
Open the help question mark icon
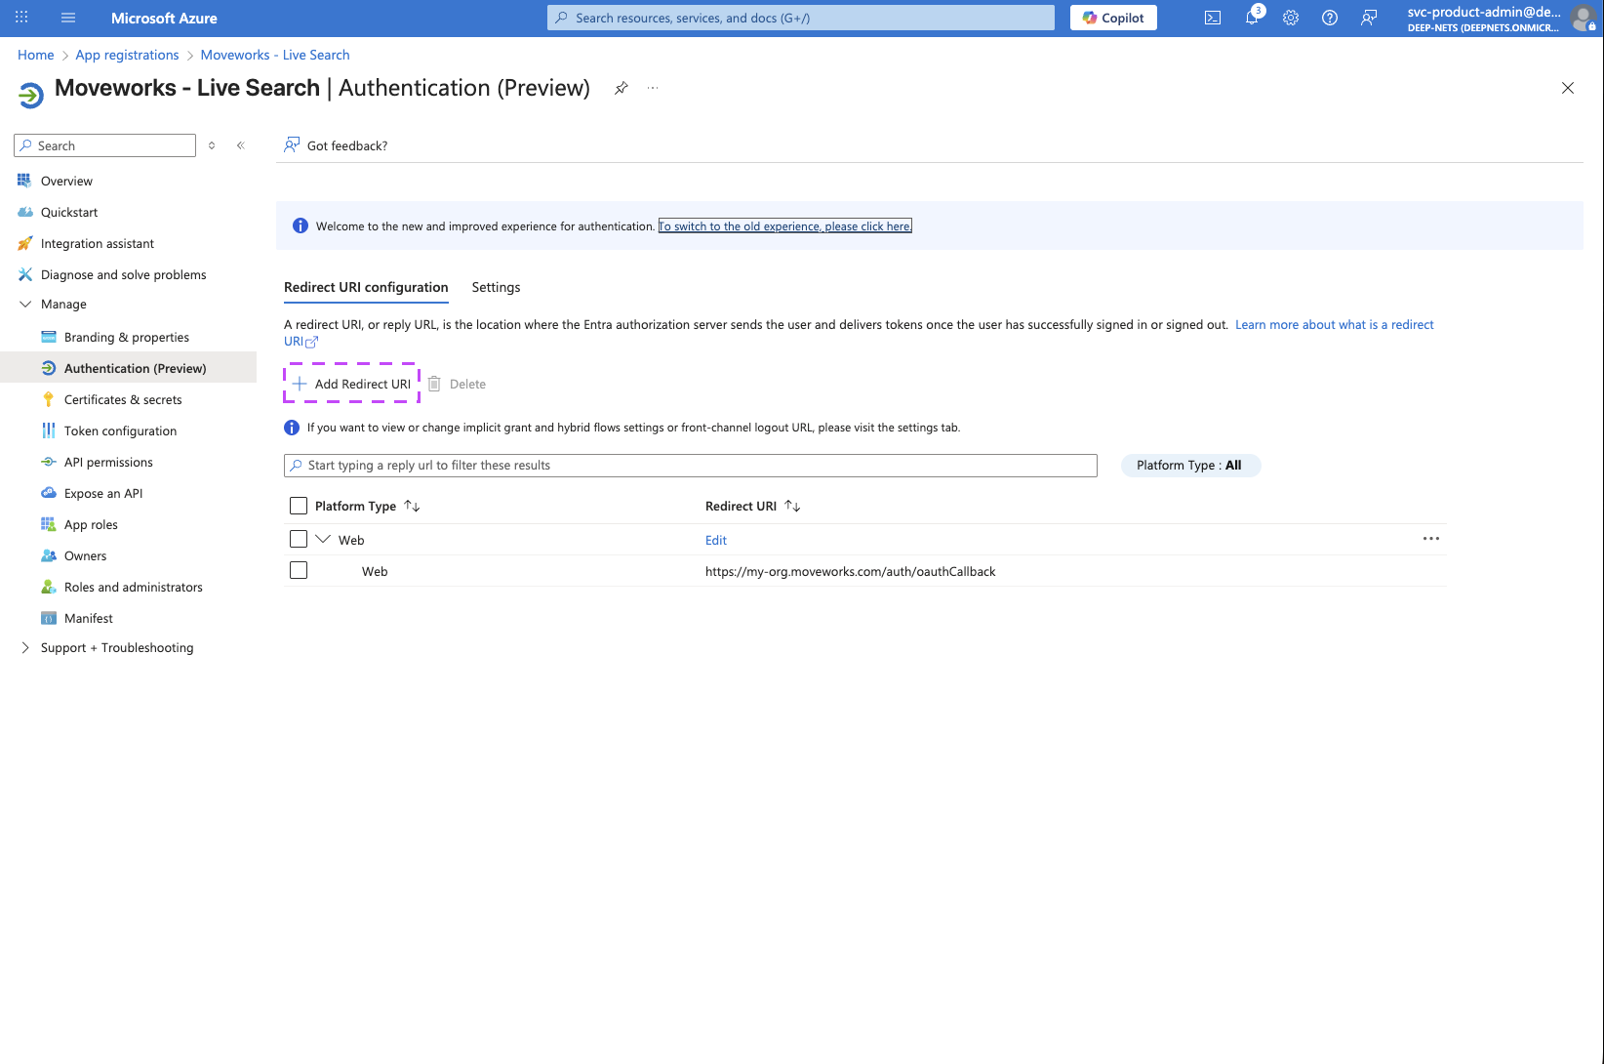1330,18
